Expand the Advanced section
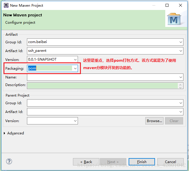Screen dimensions: 189x171 coord(4,133)
